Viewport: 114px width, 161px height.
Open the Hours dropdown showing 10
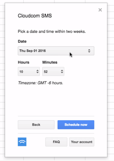coord(29,71)
